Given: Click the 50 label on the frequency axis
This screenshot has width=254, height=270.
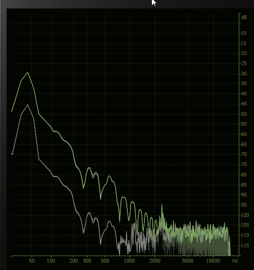Looking at the screenshot, I should [32, 261].
